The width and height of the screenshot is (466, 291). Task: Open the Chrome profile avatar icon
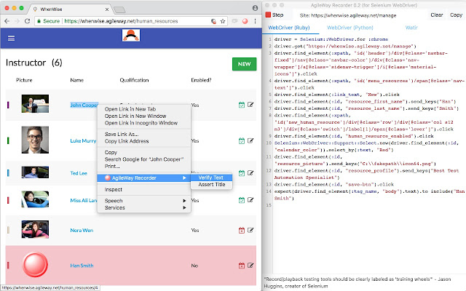click(x=255, y=8)
